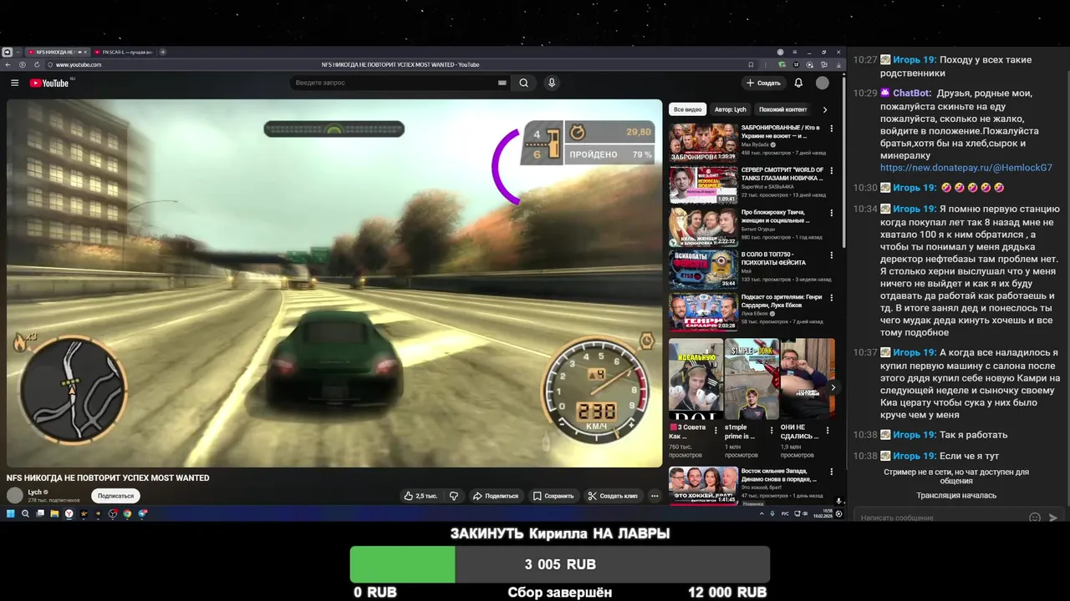
Task: Open the on-screen keyboard icon in search box
Action: 502,83
